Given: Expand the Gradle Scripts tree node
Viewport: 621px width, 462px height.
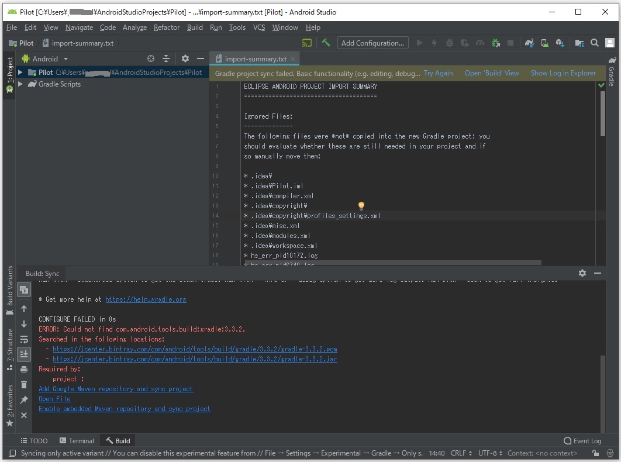Looking at the screenshot, I should tap(20, 84).
